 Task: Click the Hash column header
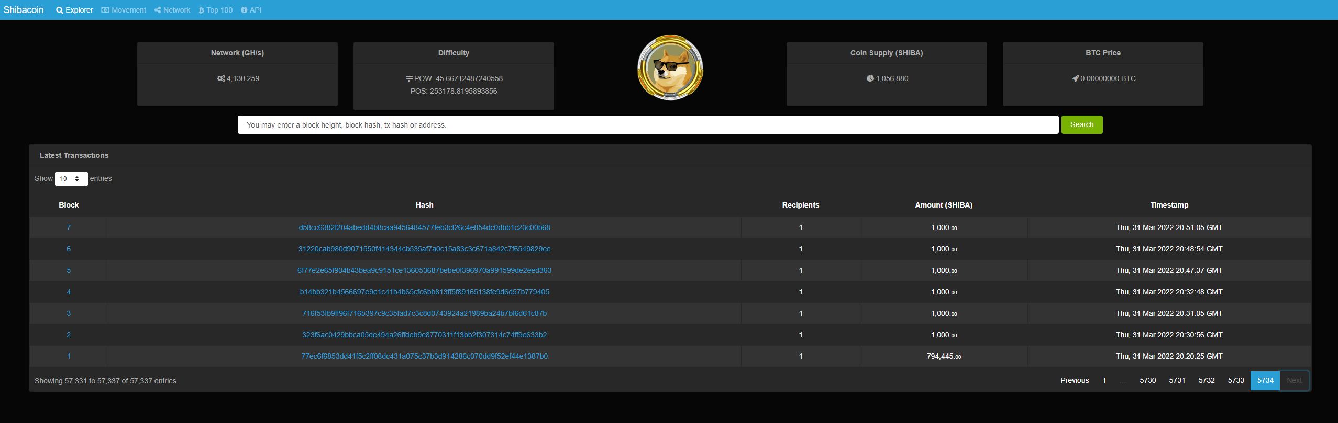(x=424, y=205)
